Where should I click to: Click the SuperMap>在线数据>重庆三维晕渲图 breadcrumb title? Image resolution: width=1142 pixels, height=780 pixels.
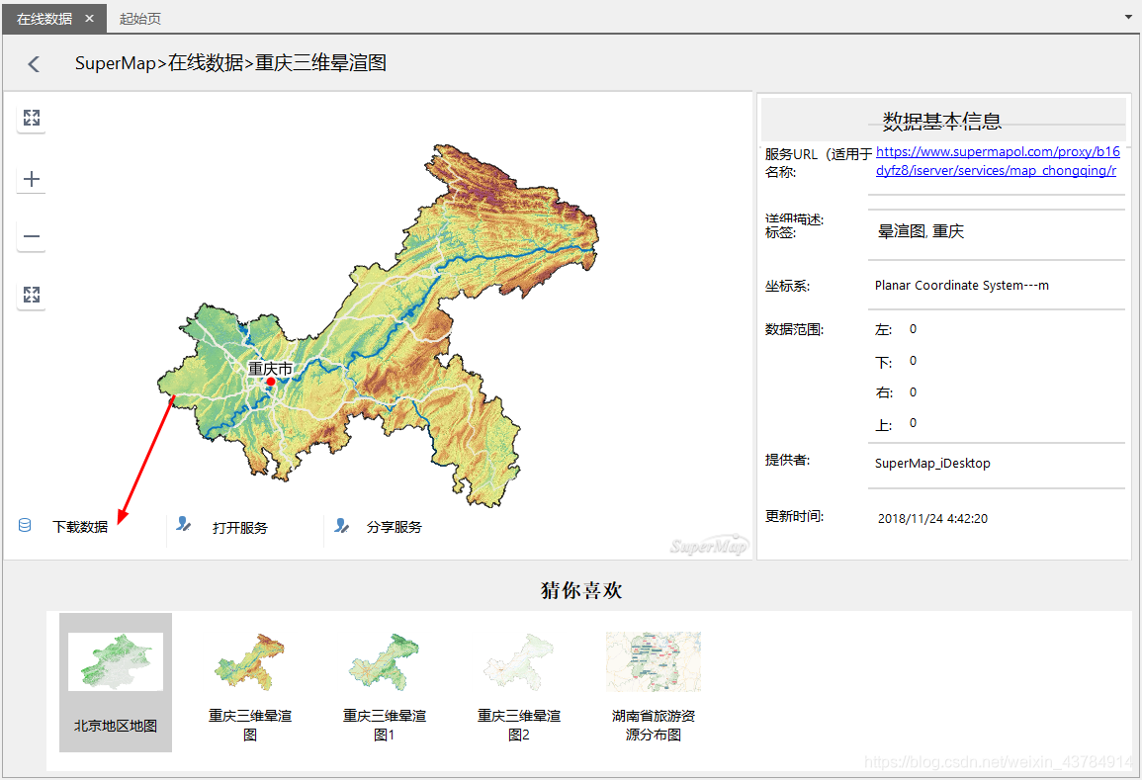coord(230,63)
